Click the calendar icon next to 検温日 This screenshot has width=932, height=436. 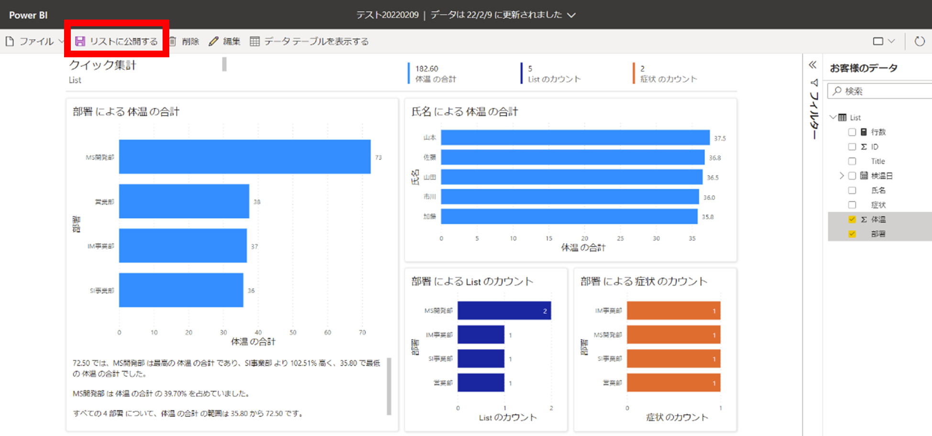coord(864,175)
